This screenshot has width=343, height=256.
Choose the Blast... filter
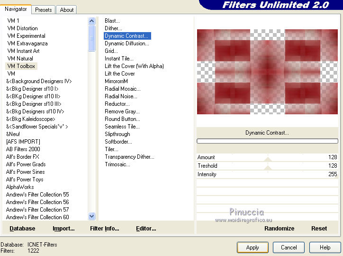[112, 21]
